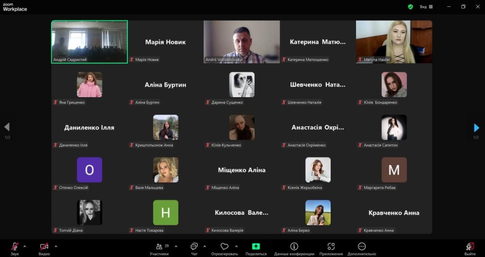This screenshot has width=485, height=257.
Task: Open Отреагировать reactions menu
Action: 224,249
